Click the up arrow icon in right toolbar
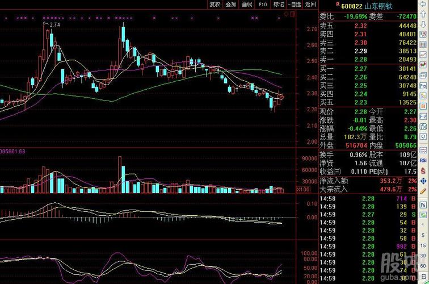 [x=423, y=14]
